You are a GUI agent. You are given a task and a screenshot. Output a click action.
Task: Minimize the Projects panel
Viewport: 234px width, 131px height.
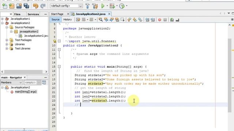coord(45,14)
